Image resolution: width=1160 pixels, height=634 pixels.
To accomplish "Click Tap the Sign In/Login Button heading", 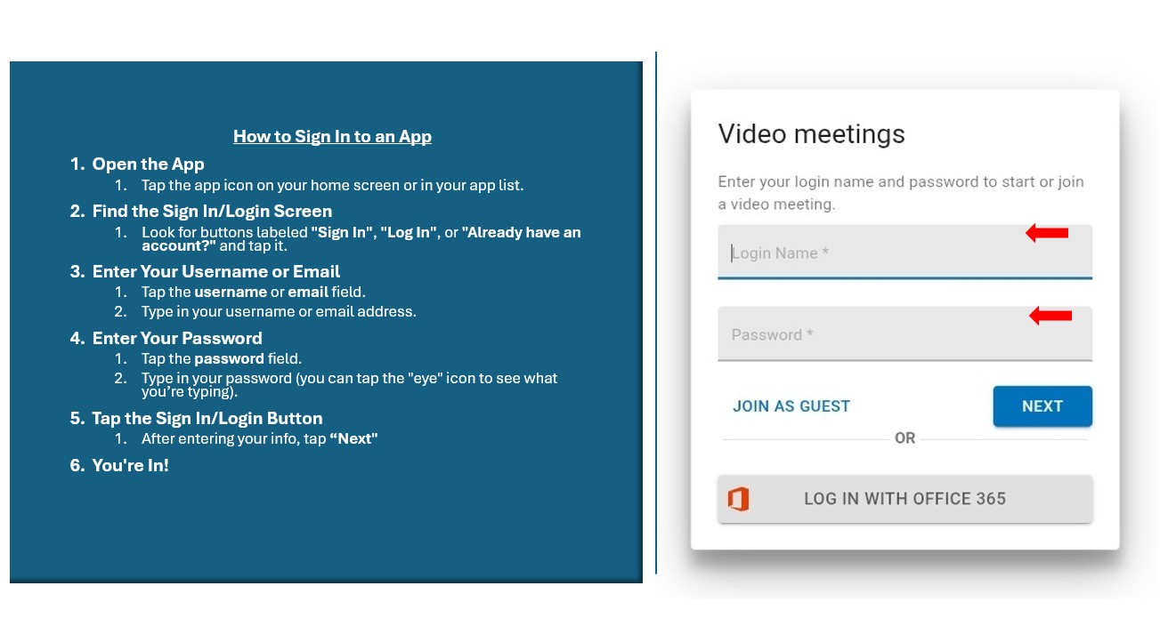I will (207, 419).
